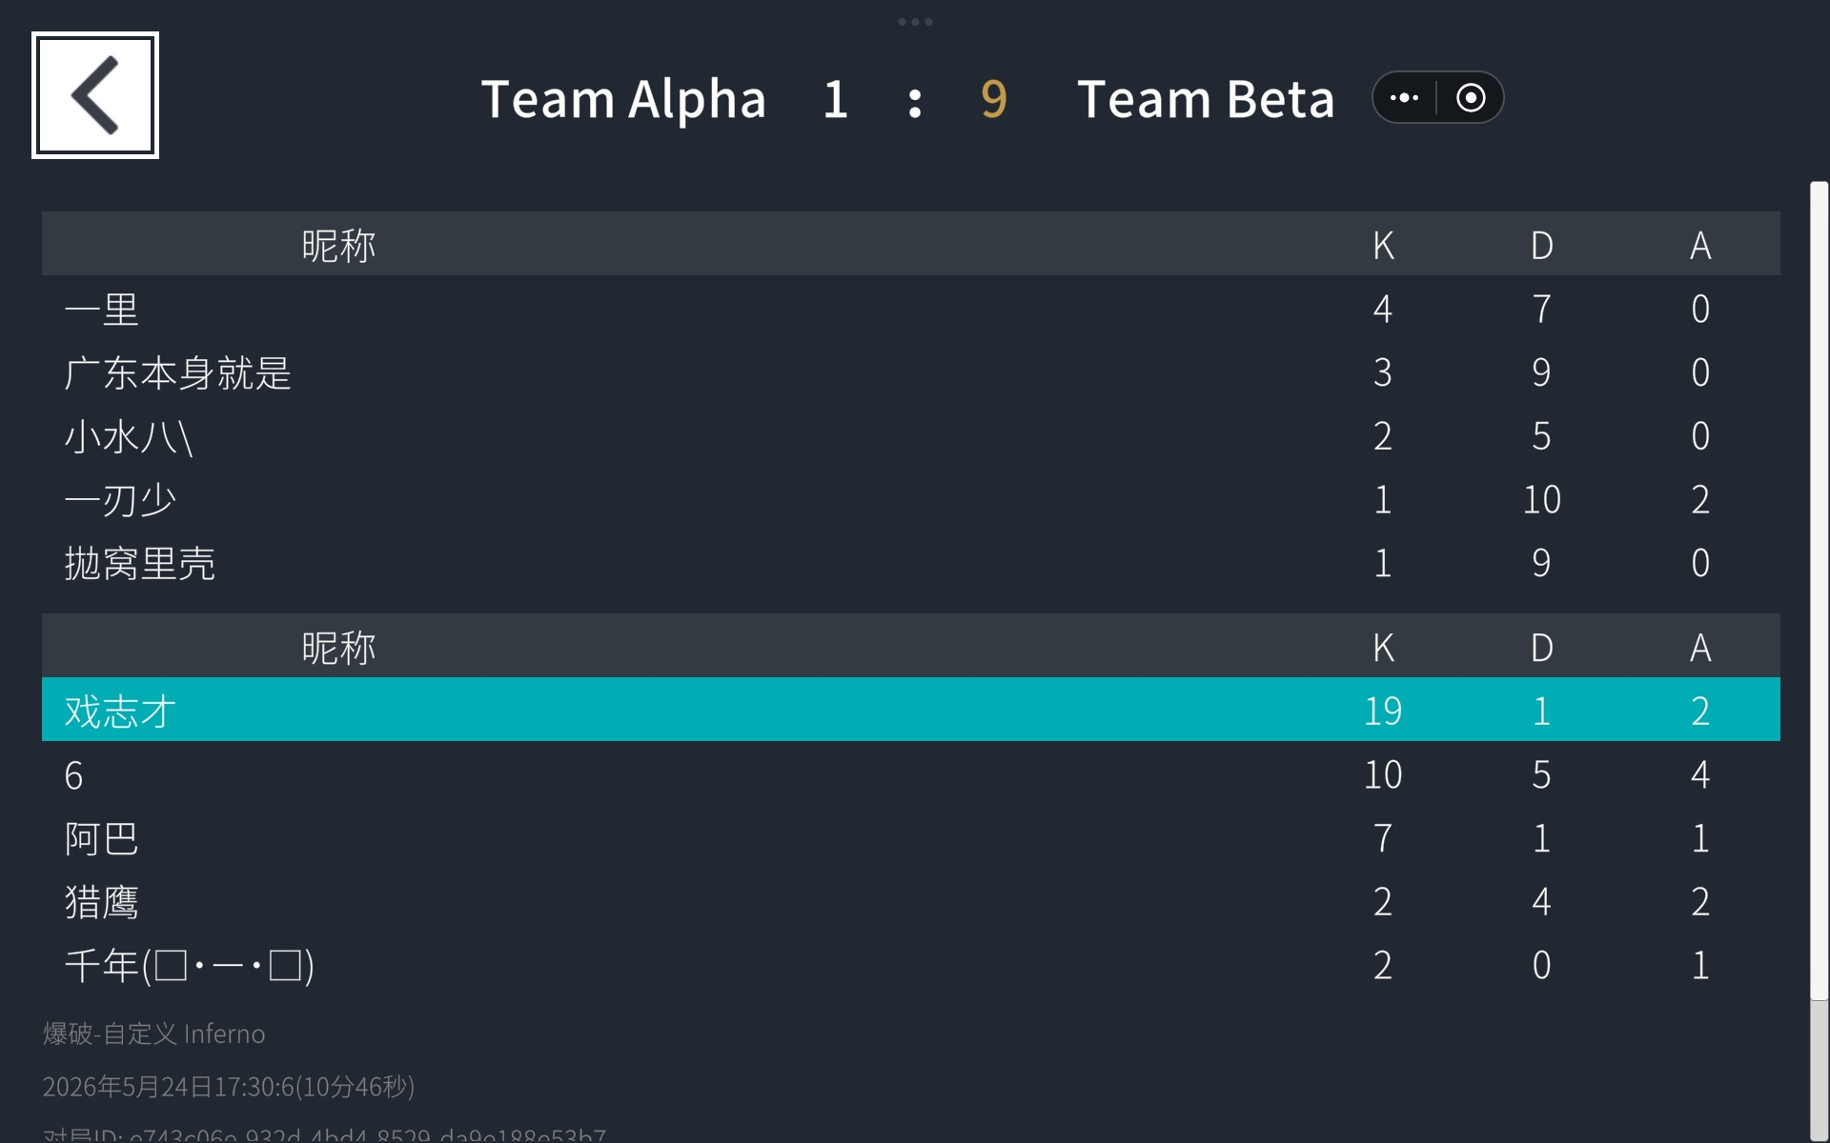
Task: Select player 一刃少 row
Action: (911, 499)
